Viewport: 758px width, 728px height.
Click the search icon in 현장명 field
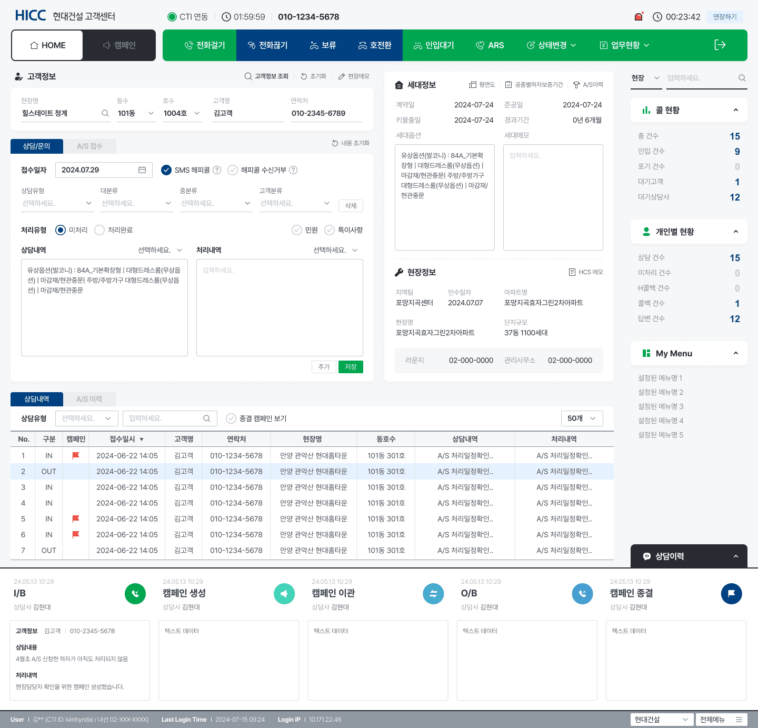105,113
